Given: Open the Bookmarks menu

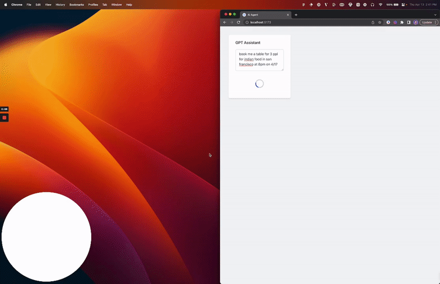Looking at the screenshot, I should coord(76,4).
